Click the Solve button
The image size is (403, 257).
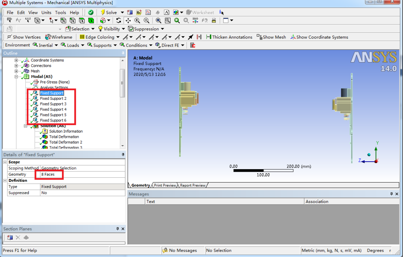point(109,12)
